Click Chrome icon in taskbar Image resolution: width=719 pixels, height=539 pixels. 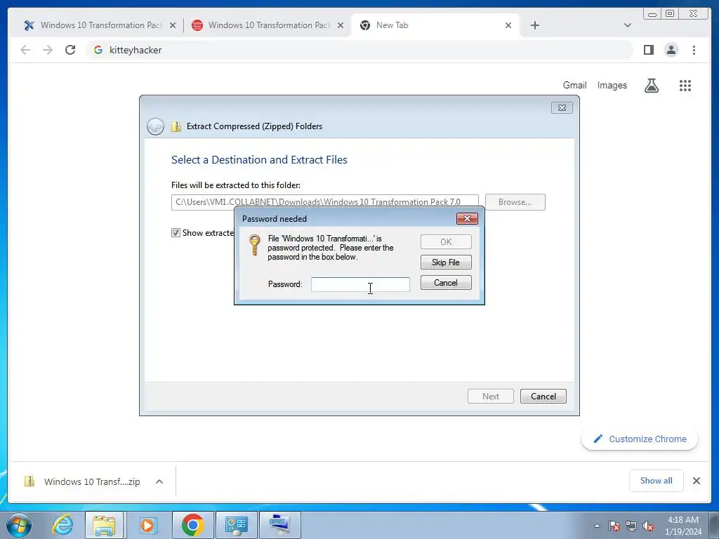(x=192, y=525)
